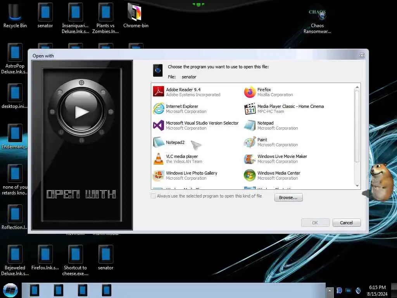397x298 pixels.
Task: Cancel the Open with dialog
Action: tap(346, 223)
